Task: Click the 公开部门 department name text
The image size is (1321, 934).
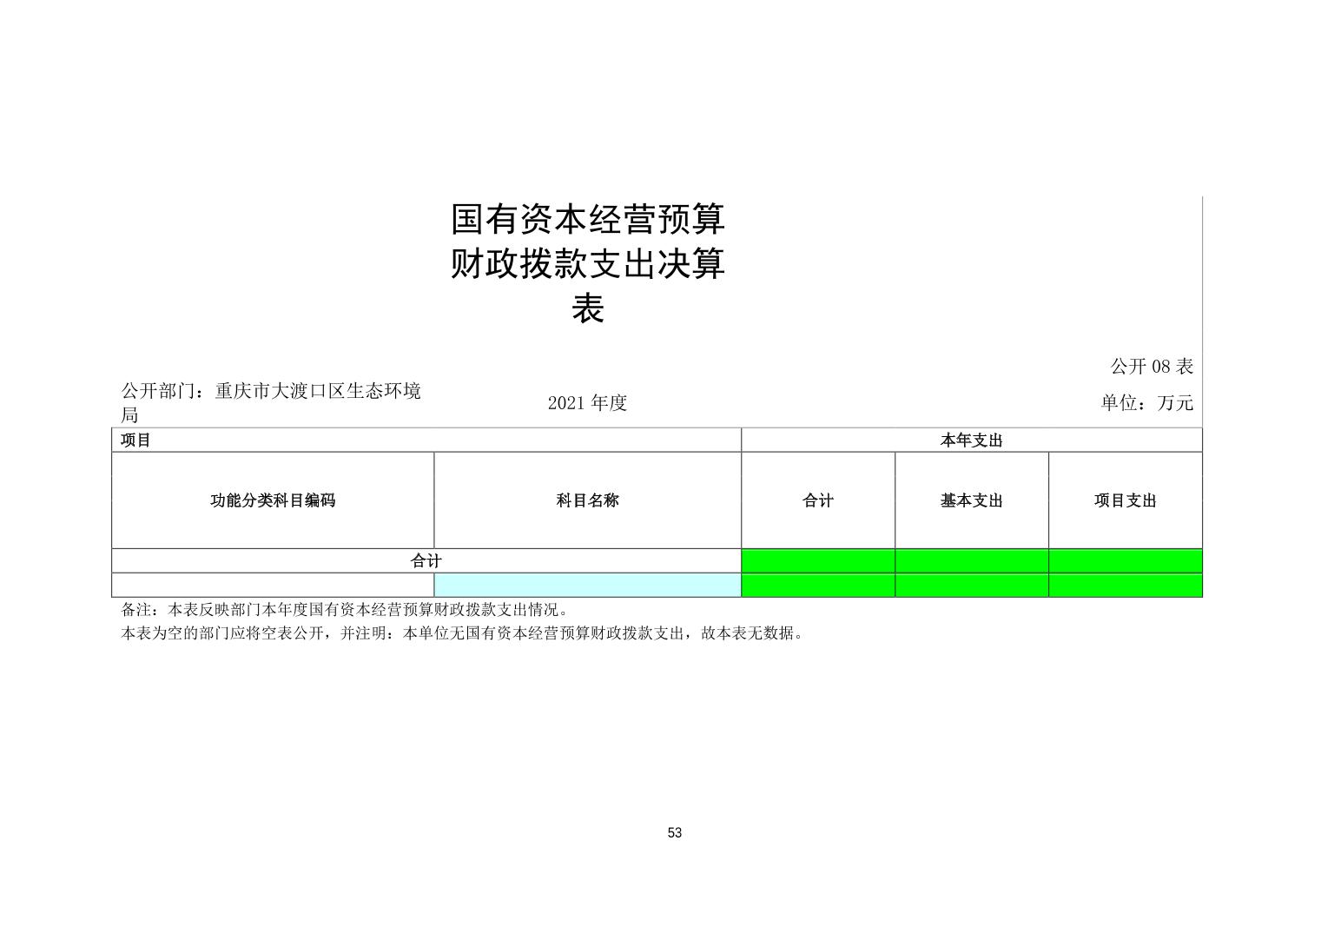Action: (271, 401)
